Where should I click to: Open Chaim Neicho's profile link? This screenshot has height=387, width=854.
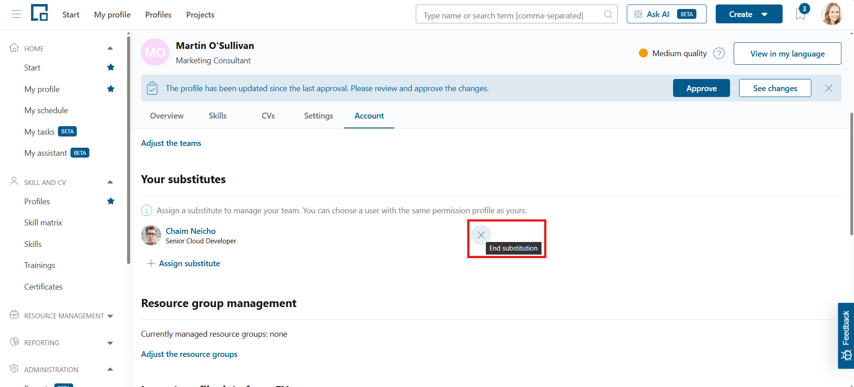pyautogui.click(x=190, y=231)
